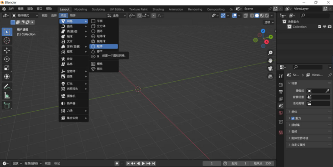Toggle X-ray display button
Screen dimensions: 333x167
click(246, 15)
